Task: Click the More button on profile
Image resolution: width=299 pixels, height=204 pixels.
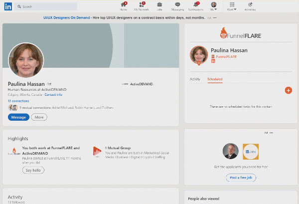Action: 39,117
